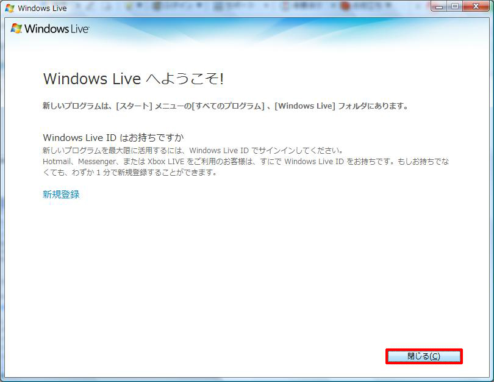Click the line starting 'Hotmail、Messenger'
This screenshot has width=494, height=382.
click(246, 162)
